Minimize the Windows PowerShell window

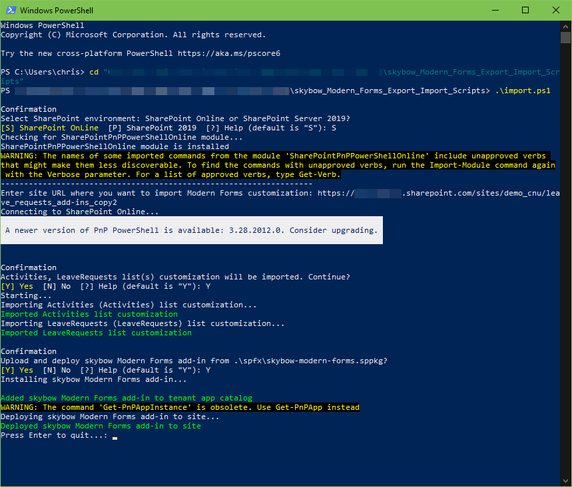point(495,10)
